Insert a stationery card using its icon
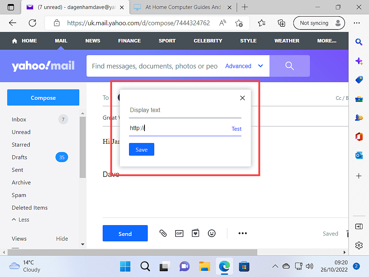369x277 pixels. click(195, 233)
